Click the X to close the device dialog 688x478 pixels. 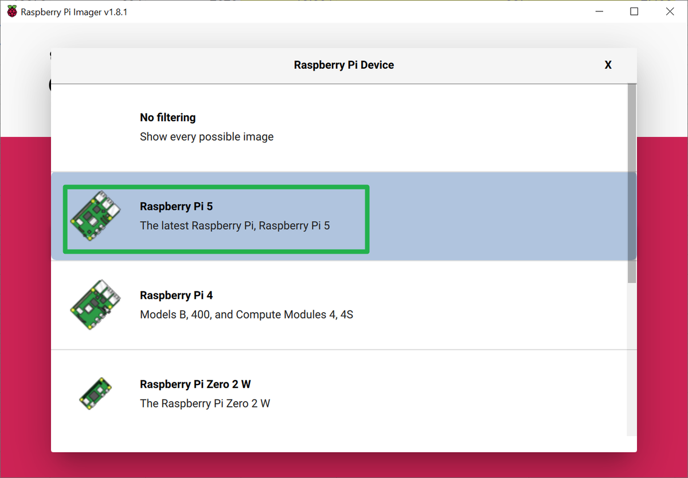608,65
